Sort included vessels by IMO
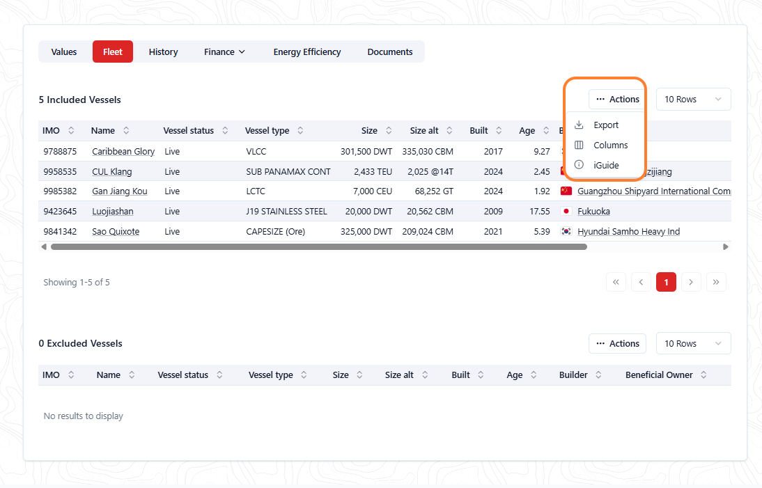The height and width of the screenshot is (488, 762). (x=71, y=130)
